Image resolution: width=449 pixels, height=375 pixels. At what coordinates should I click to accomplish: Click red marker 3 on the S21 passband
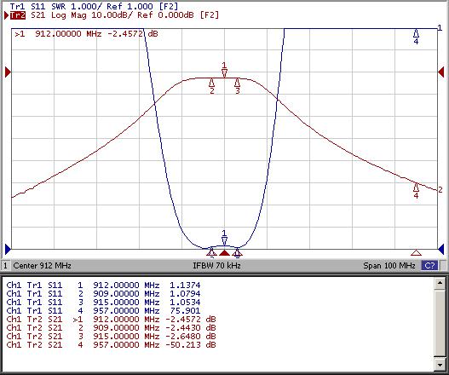237,87
